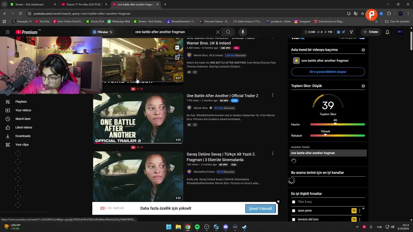Click the Chrome address bar URL

click(x=82, y=14)
